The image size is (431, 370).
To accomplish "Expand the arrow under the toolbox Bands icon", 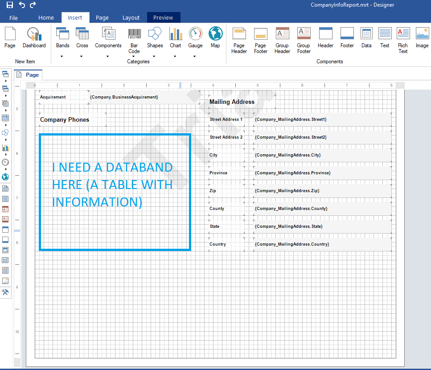I will click(6, 81).
